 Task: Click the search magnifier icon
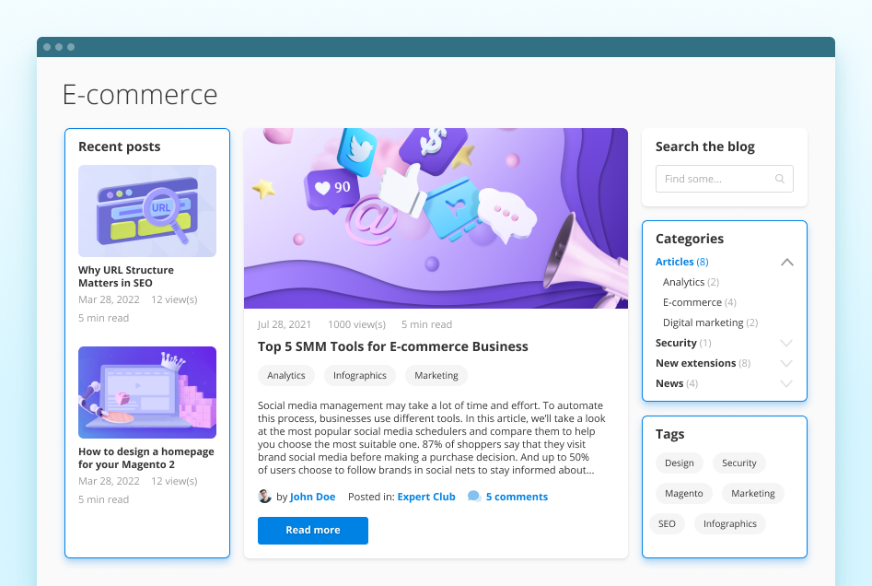780,179
